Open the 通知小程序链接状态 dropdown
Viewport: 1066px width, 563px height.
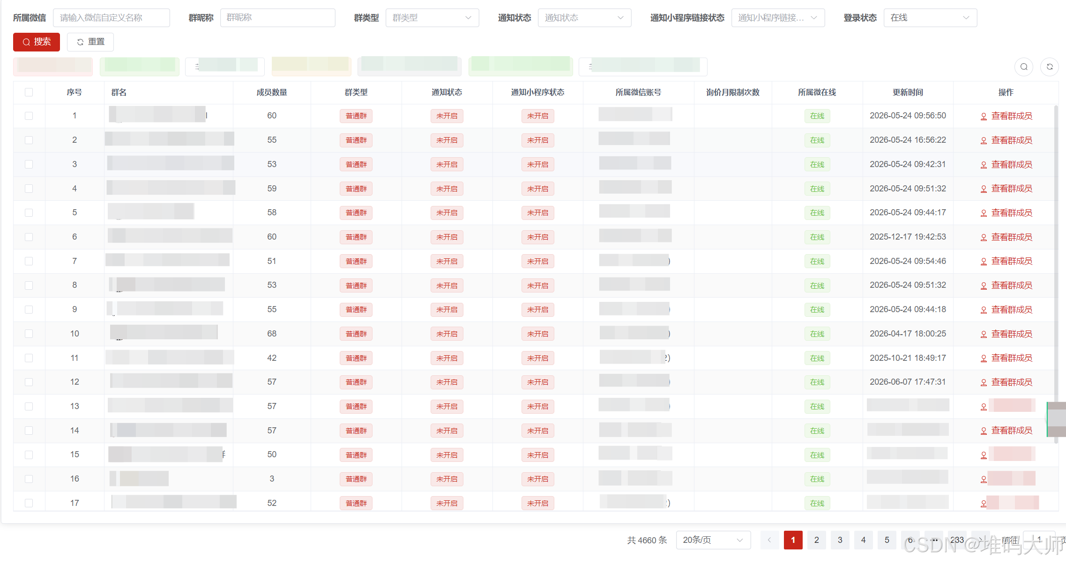[778, 18]
